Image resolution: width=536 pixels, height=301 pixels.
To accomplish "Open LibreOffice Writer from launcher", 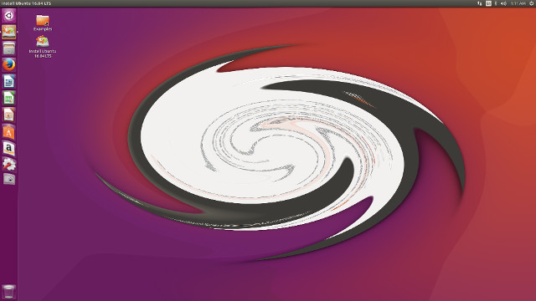I will pos(9,82).
